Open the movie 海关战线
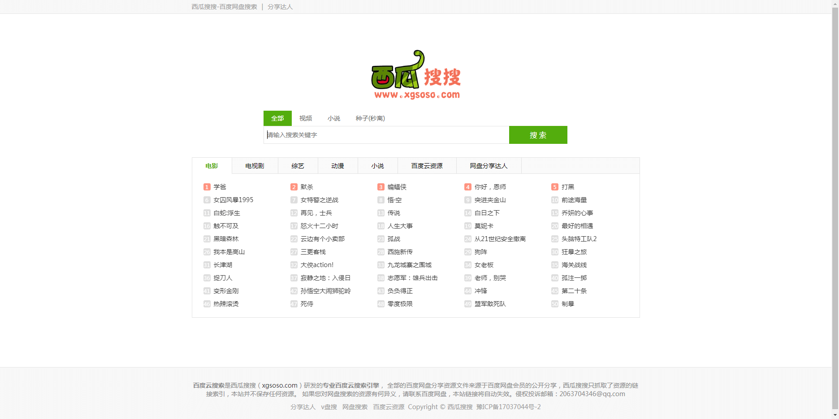 574,265
